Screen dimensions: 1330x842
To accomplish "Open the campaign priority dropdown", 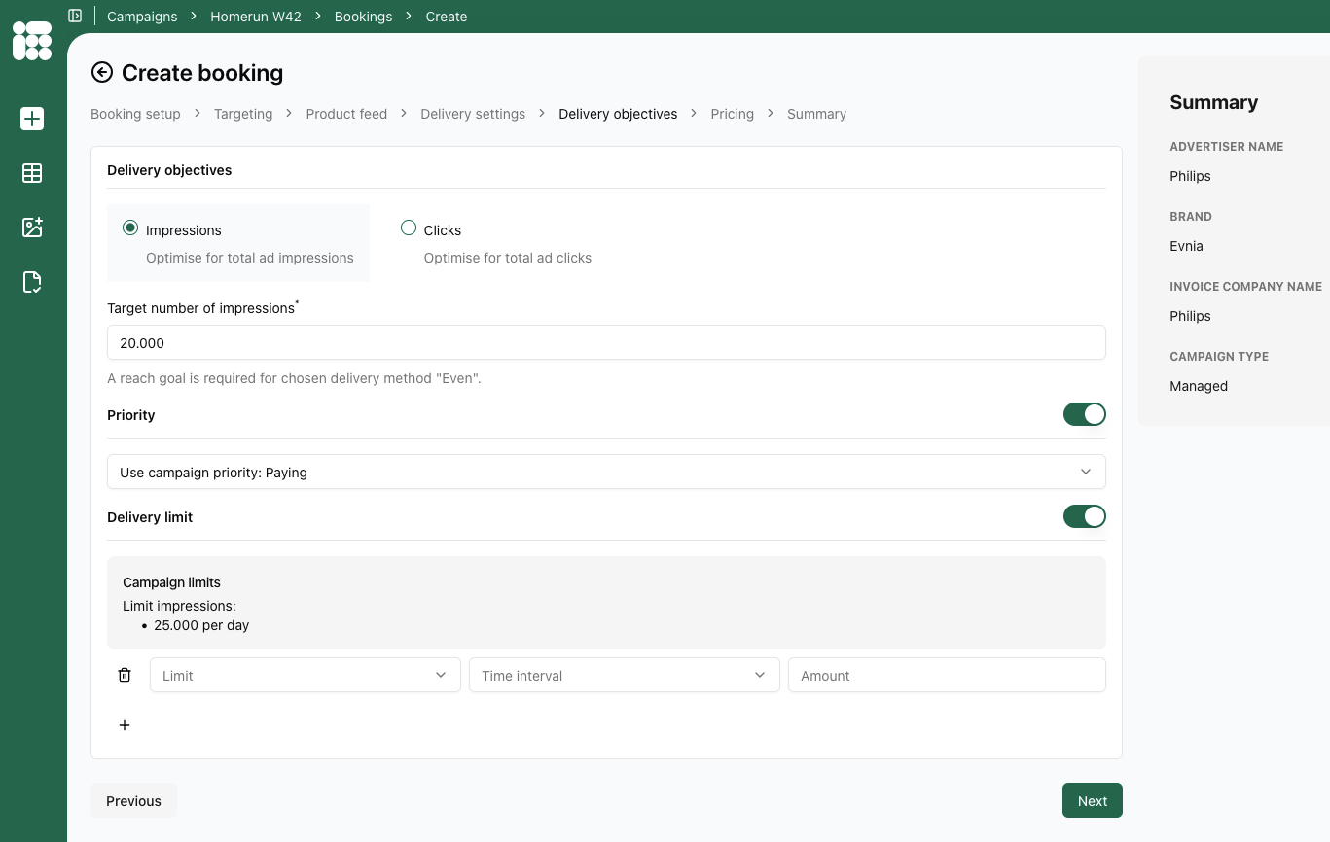I will click(606, 472).
